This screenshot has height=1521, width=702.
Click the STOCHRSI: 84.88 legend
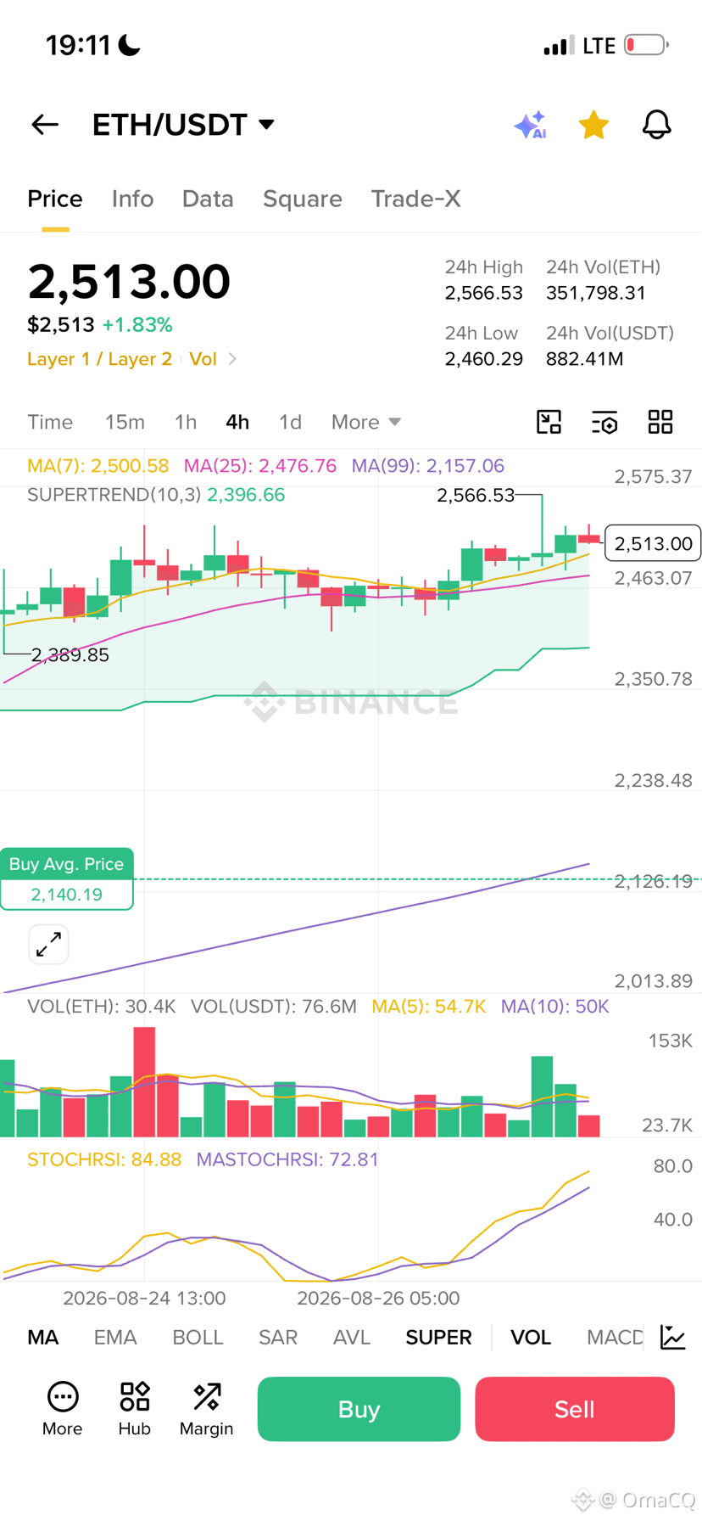coord(104,1159)
